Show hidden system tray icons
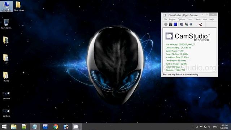Viewport: 231px width, 130px height. [193, 127]
